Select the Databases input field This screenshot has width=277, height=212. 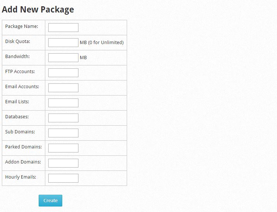click(x=63, y=118)
